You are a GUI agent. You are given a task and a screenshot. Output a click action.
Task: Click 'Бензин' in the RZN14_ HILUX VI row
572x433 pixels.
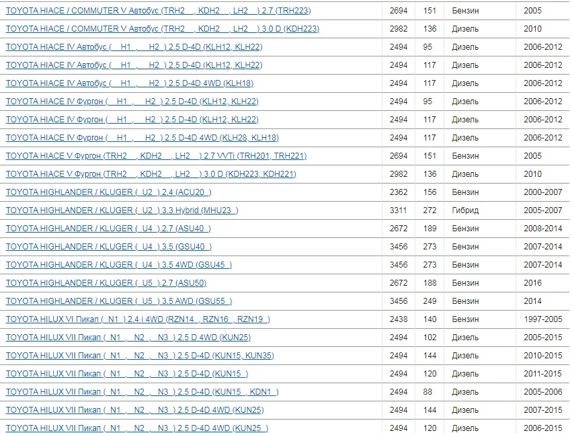pos(466,319)
